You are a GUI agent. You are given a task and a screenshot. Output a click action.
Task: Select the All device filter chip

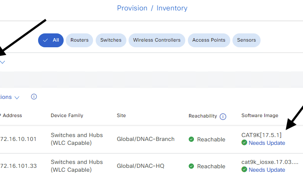pyautogui.click(x=51, y=40)
